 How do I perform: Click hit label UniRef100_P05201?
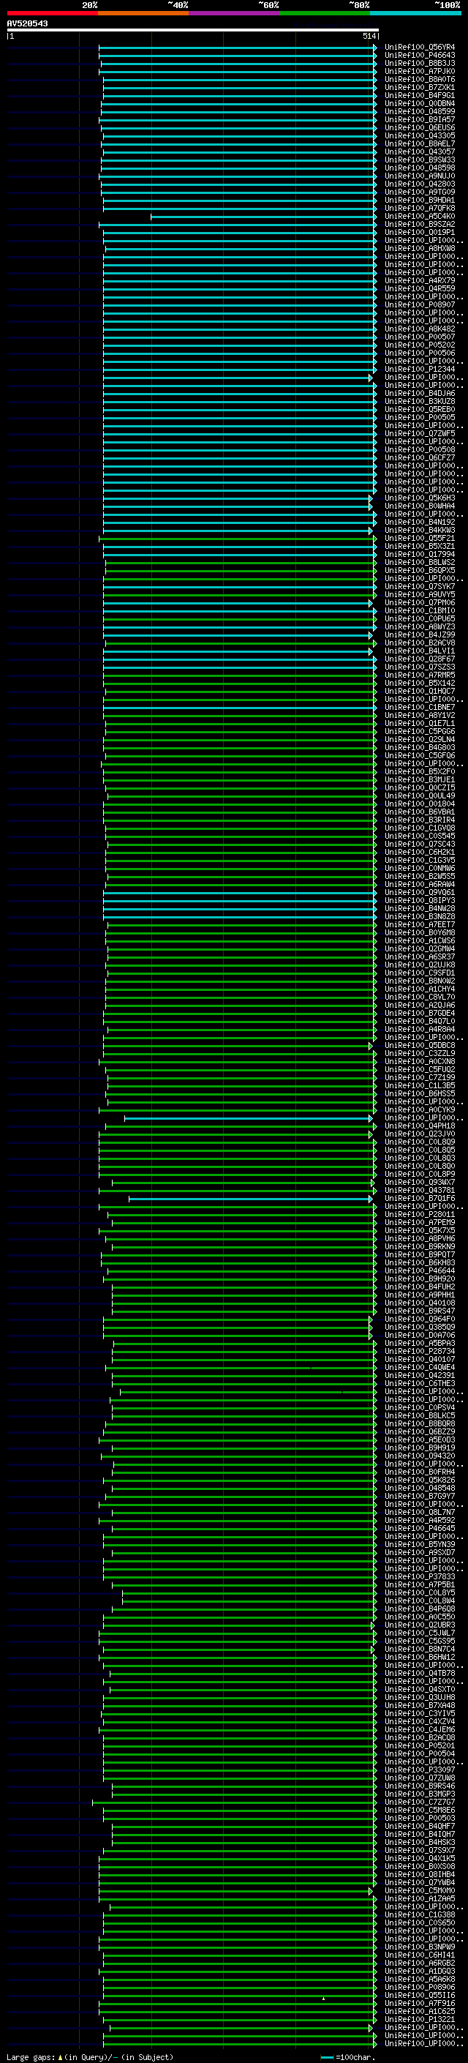tap(420, 1747)
